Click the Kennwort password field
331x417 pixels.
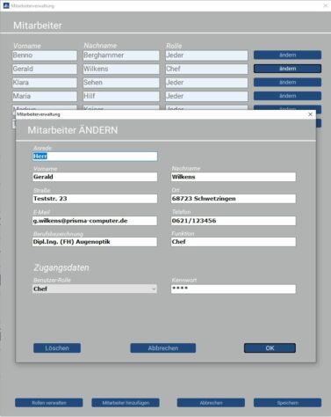point(234,289)
